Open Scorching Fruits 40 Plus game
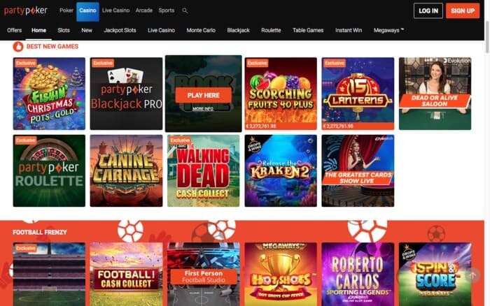Image resolution: width=490 pixels, height=306 pixels. pos(281,94)
